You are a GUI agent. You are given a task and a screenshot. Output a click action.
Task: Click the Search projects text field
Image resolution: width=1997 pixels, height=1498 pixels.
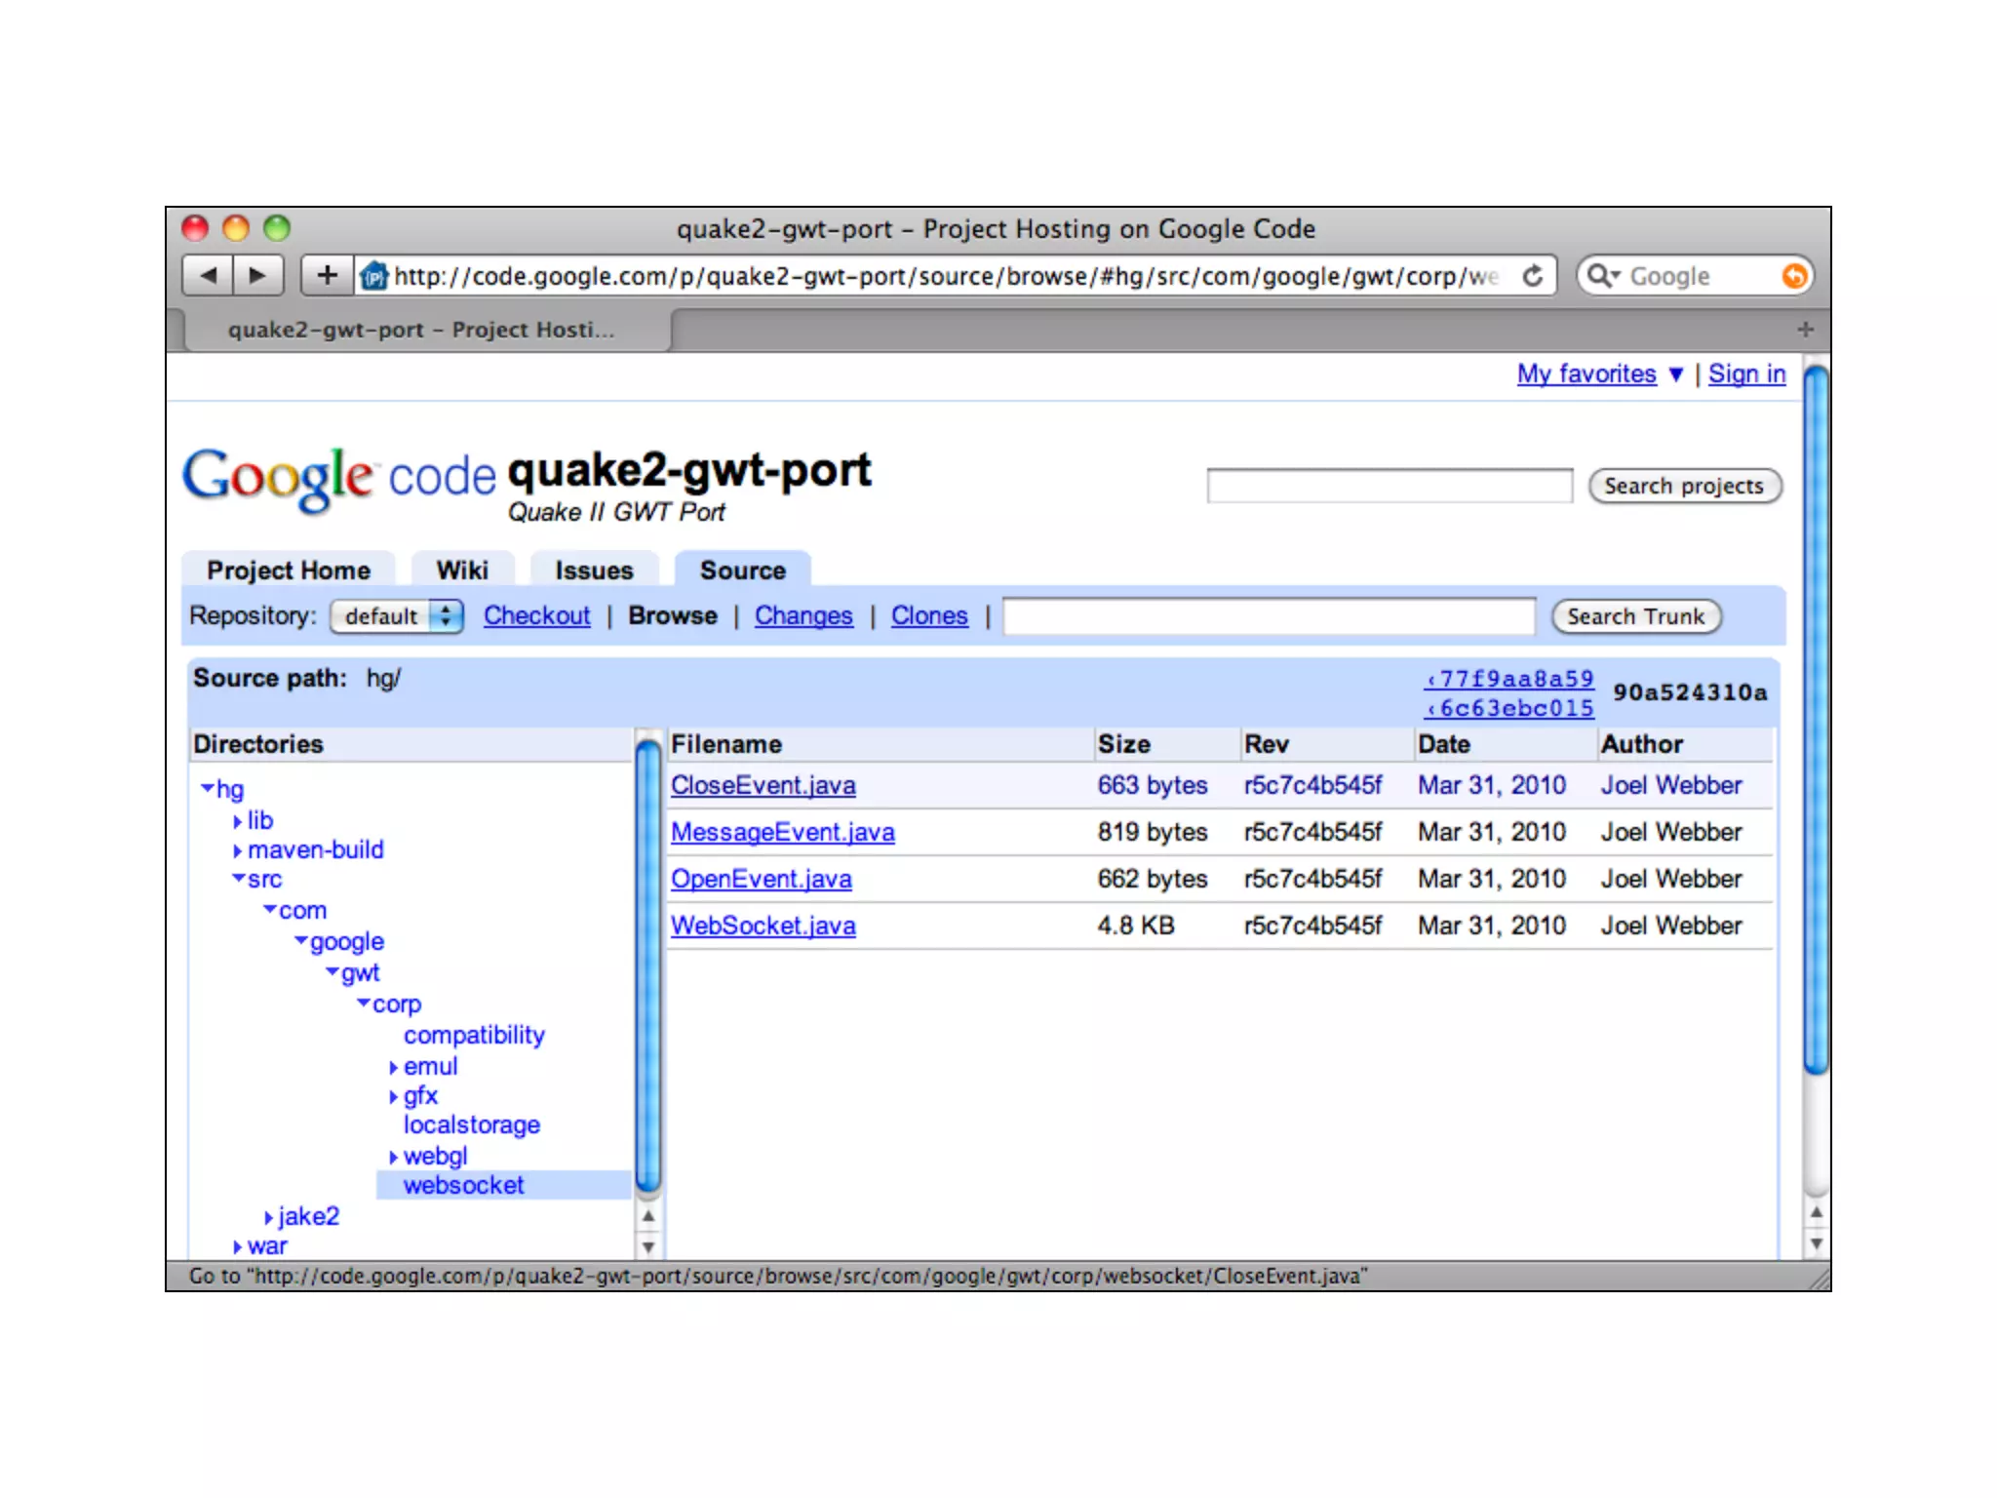(x=1389, y=486)
